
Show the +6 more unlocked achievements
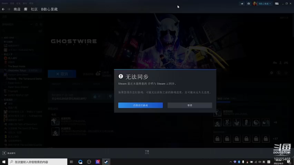(x=275, y=122)
